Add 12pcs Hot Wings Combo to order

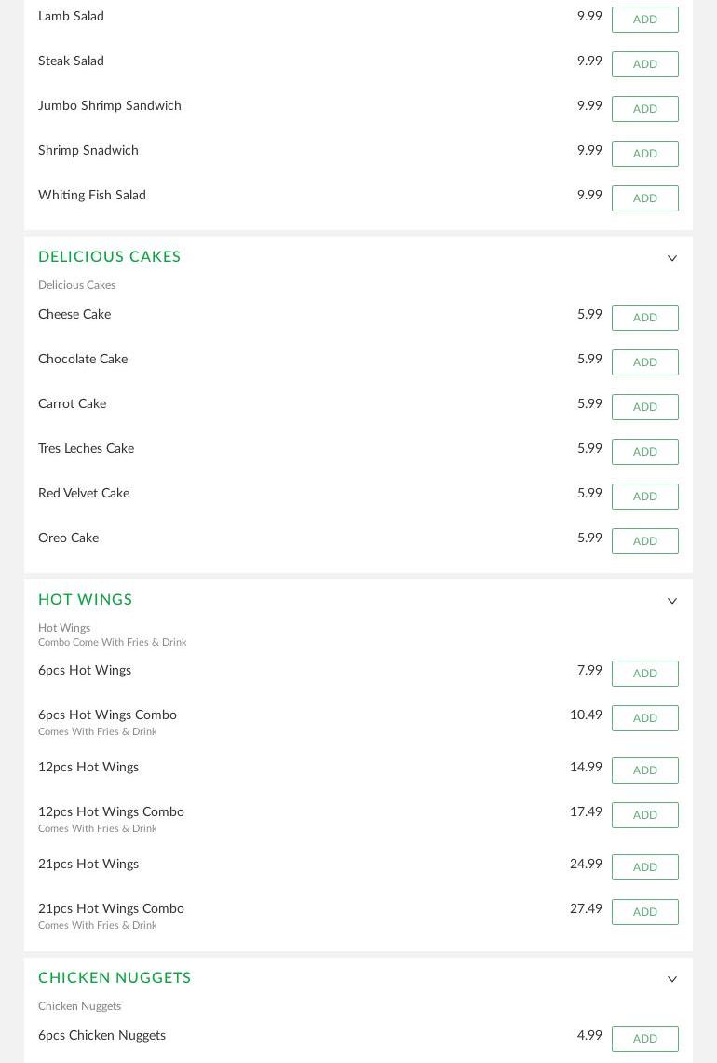click(x=644, y=815)
